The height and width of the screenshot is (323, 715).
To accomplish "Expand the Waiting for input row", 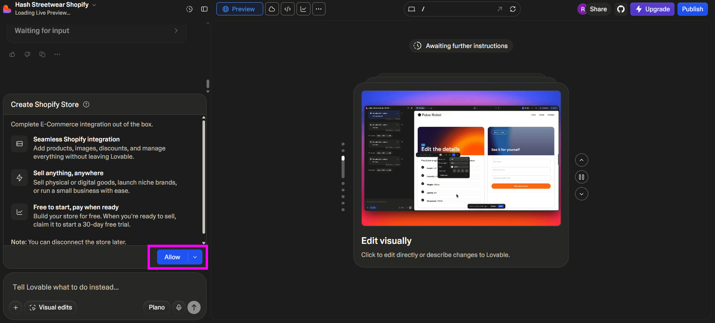I will click(x=97, y=31).
